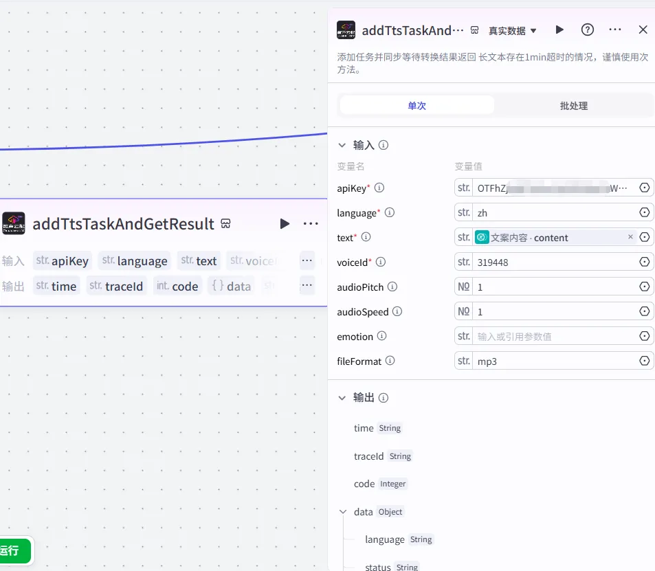The image size is (655, 571).
Task: Click the empty emotion input field
Action: 554,336
